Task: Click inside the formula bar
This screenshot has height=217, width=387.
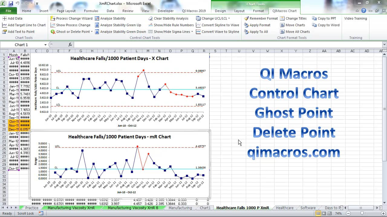Action: pyautogui.click(x=228, y=45)
